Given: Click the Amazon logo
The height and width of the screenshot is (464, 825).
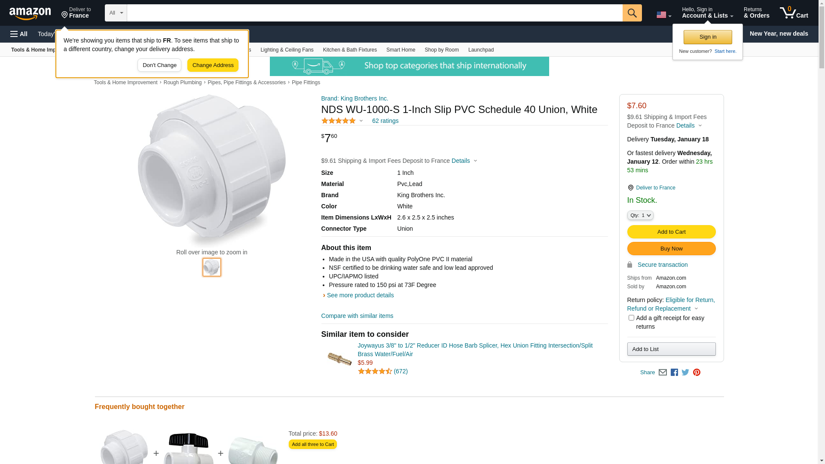Looking at the screenshot, I should point(30,13).
